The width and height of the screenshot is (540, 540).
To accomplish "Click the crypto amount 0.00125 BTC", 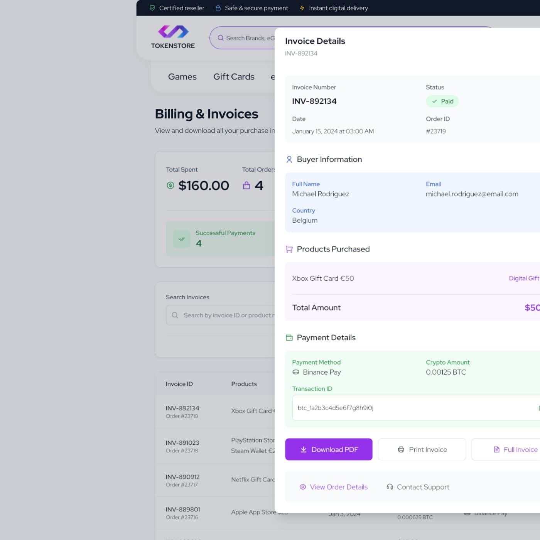I will tap(445, 372).
